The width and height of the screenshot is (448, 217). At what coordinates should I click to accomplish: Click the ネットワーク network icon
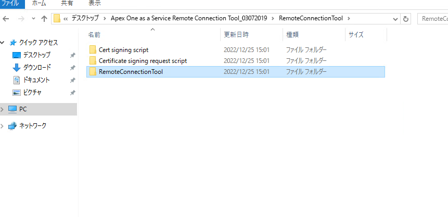tap(12, 125)
